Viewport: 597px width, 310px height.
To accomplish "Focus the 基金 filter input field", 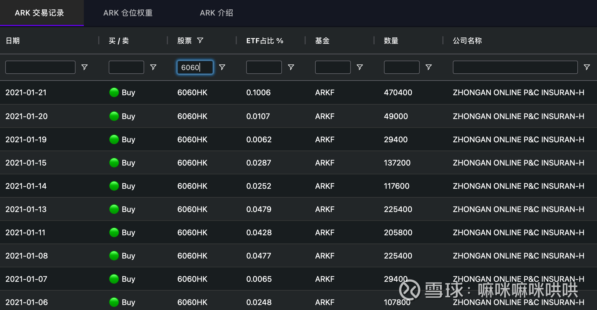I will coord(333,67).
